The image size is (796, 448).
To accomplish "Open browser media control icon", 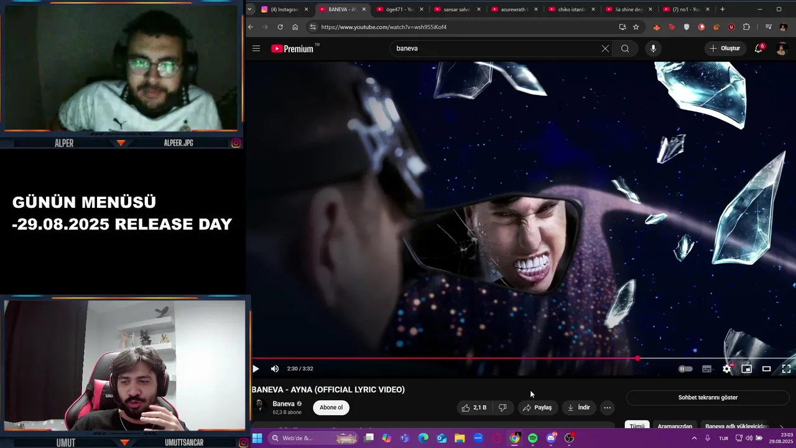I will (x=769, y=27).
